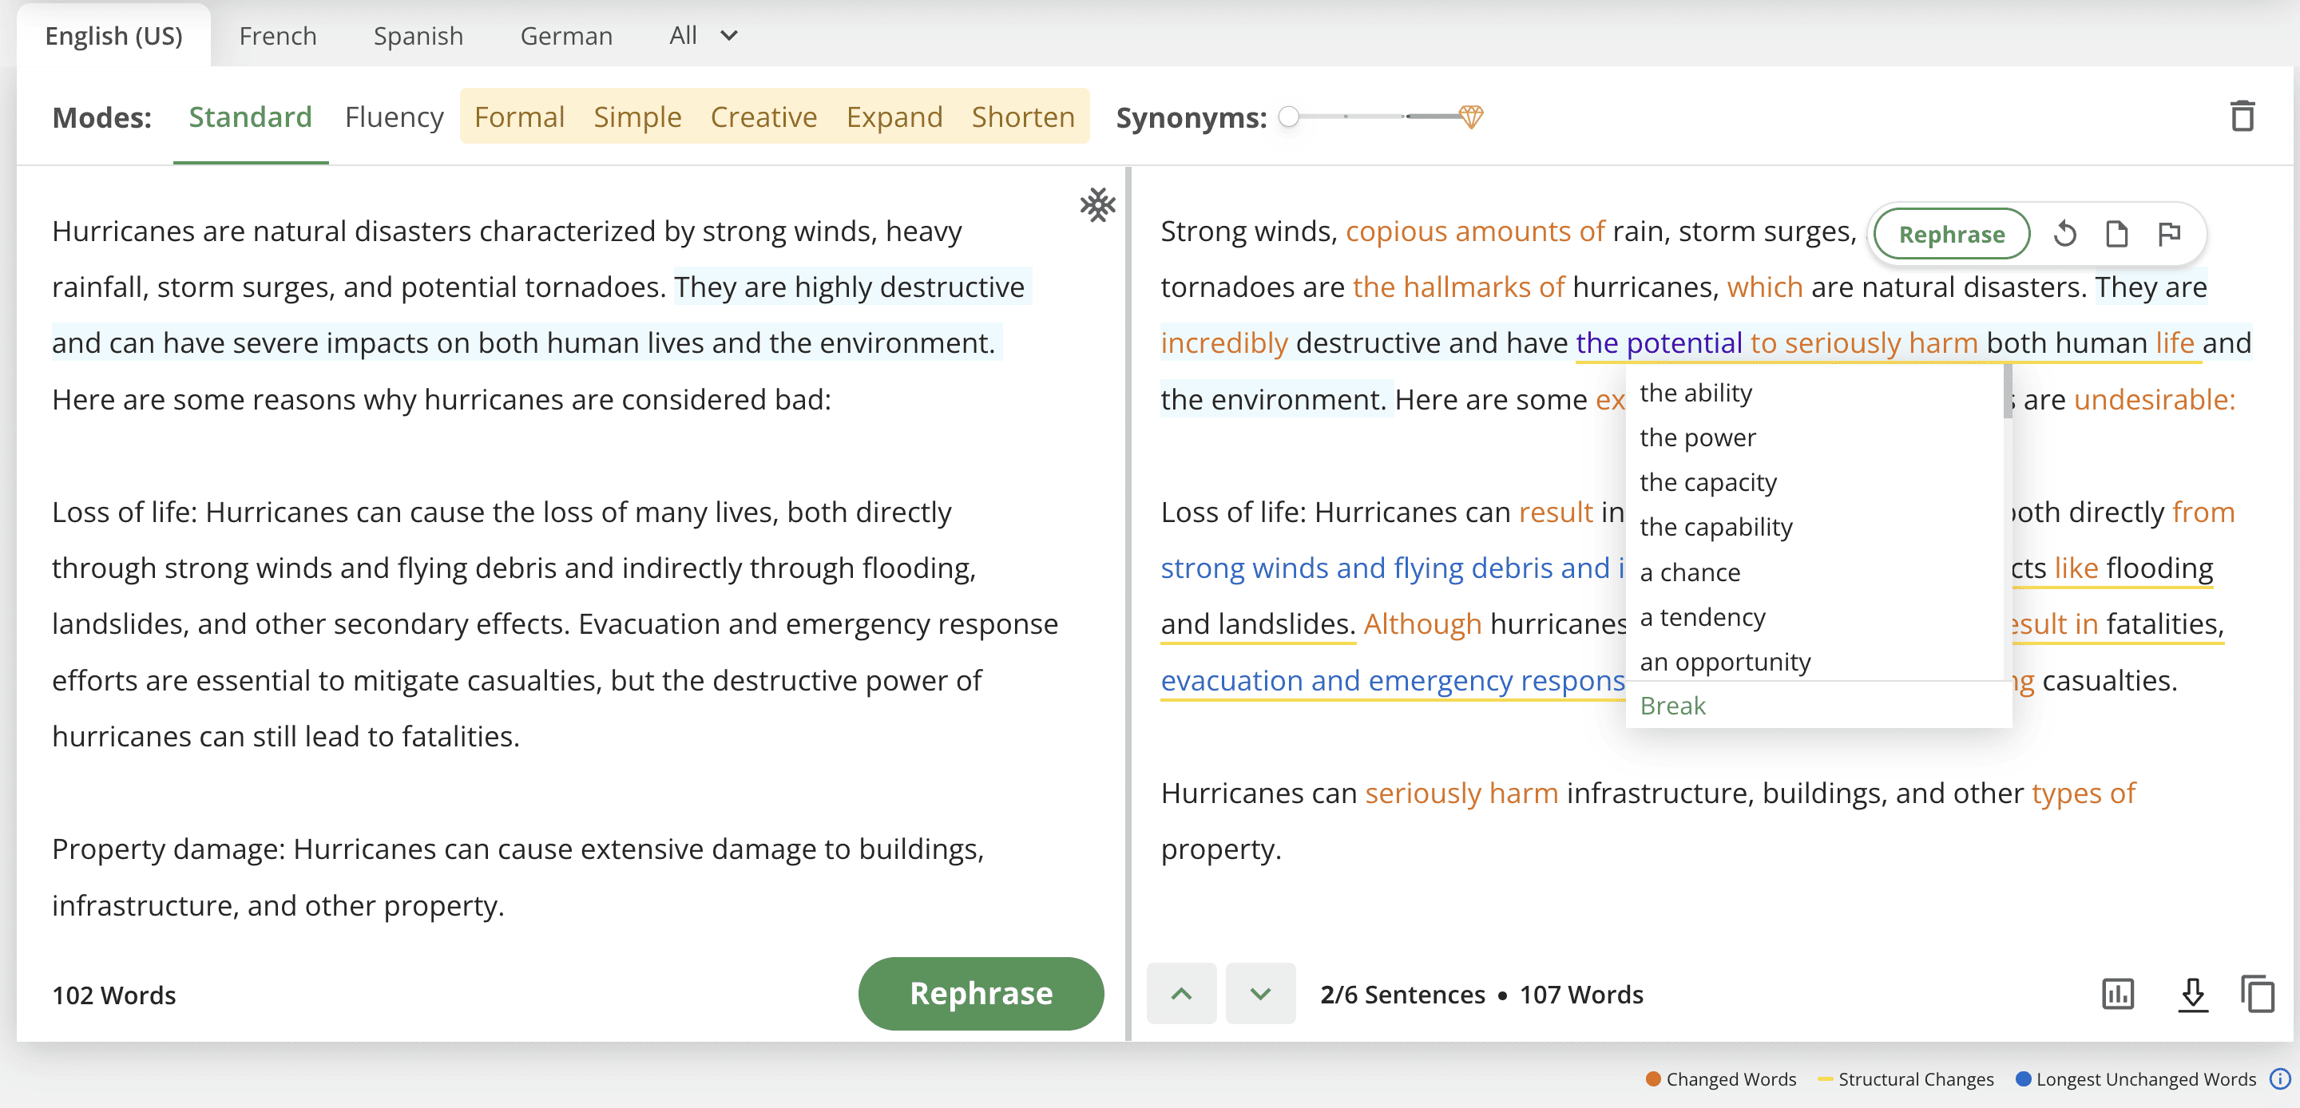The width and height of the screenshot is (2300, 1108).
Task: Select Creative mode
Action: click(x=763, y=117)
